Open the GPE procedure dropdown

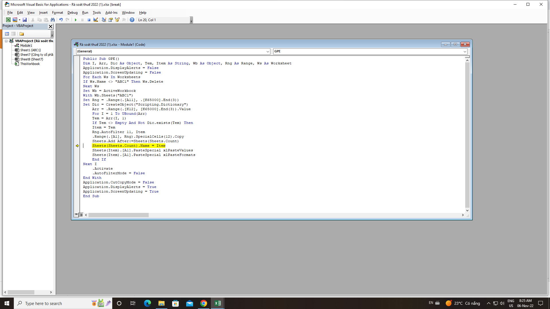click(465, 51)
